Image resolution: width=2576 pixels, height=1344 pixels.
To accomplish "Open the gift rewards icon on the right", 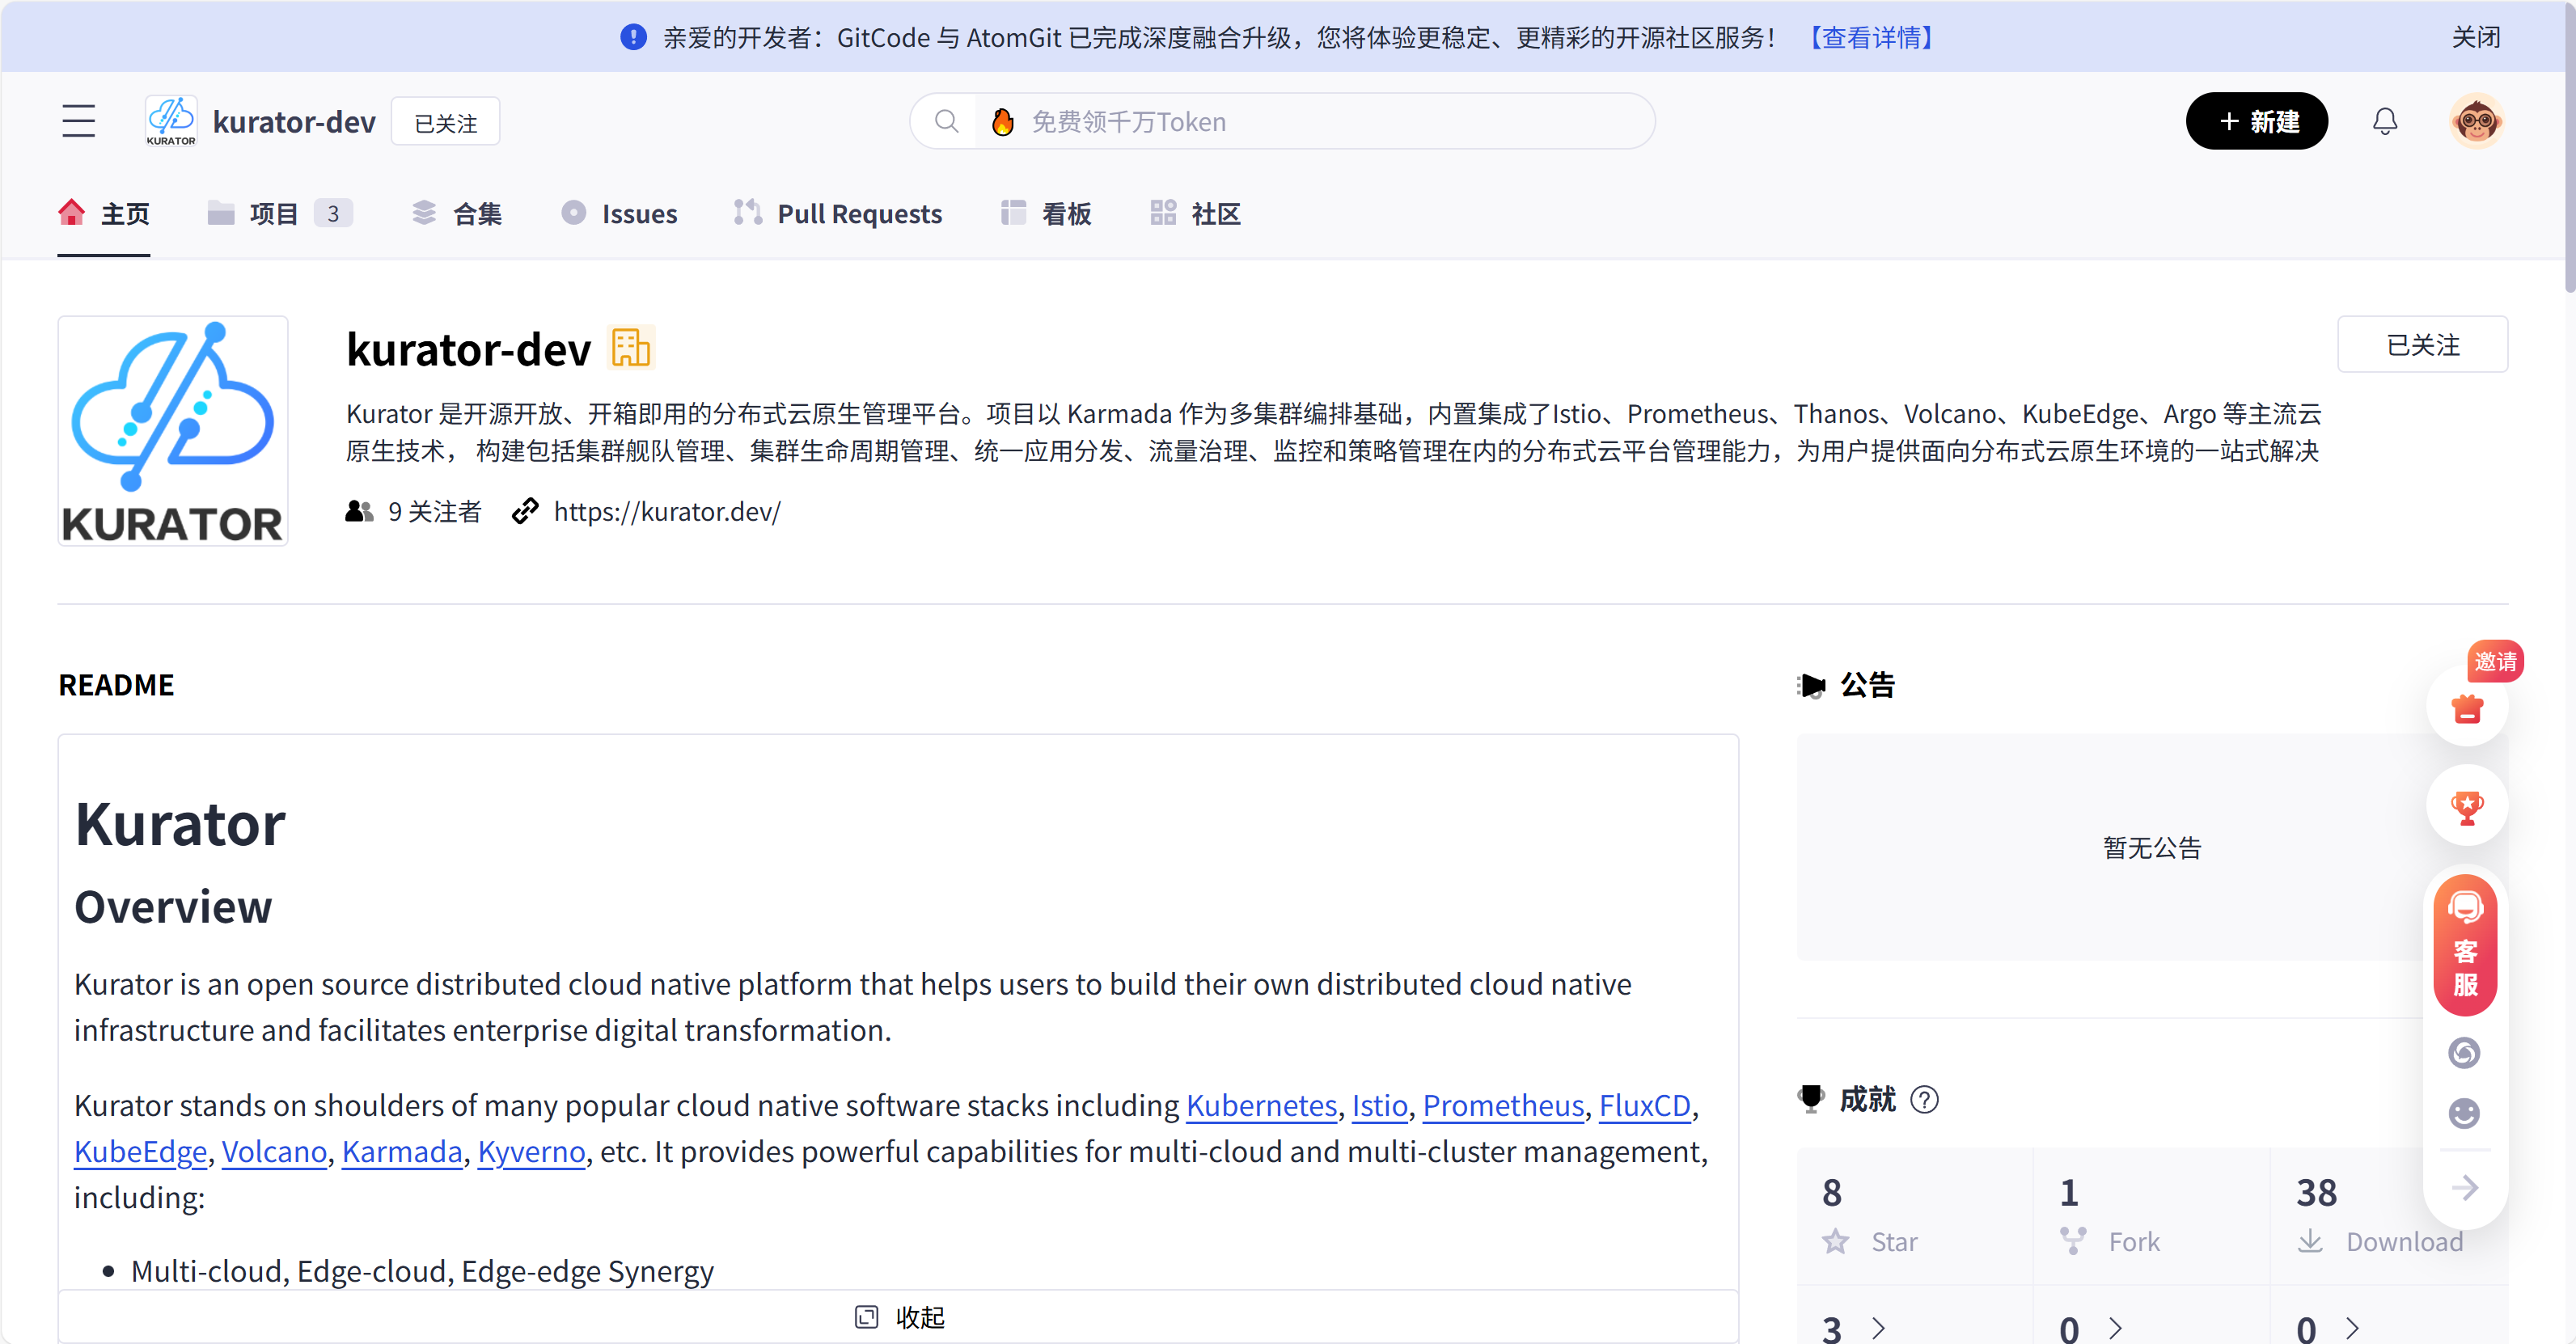I will [x=2467, y=709].
